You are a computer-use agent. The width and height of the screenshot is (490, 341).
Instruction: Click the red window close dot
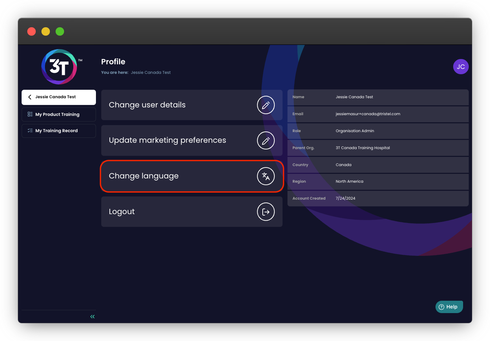(x=32, y=31)
